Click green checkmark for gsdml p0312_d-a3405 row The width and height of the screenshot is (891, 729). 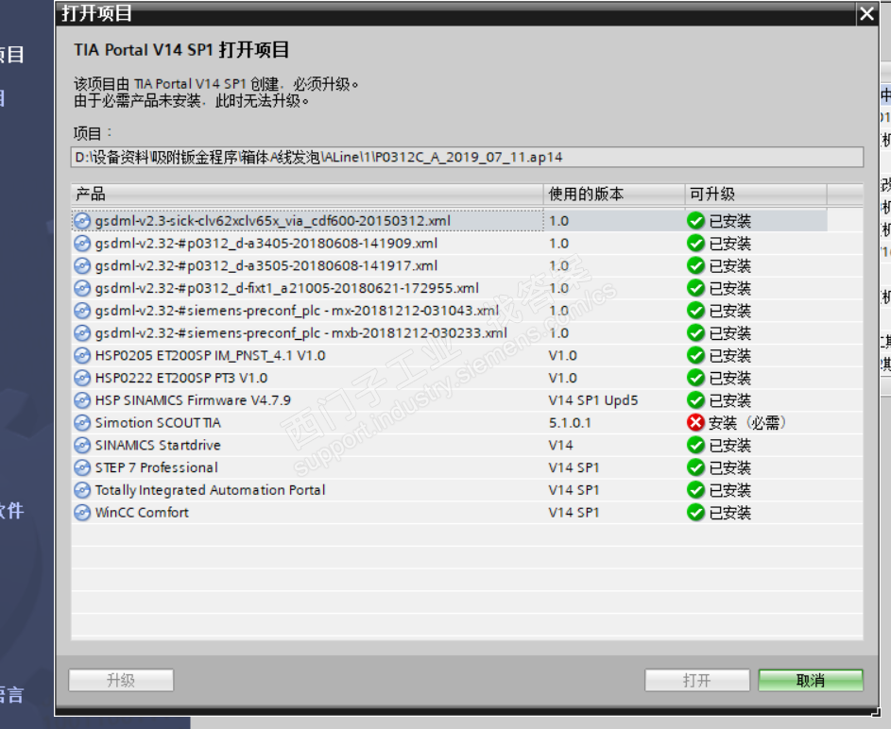tap(695, 244)
